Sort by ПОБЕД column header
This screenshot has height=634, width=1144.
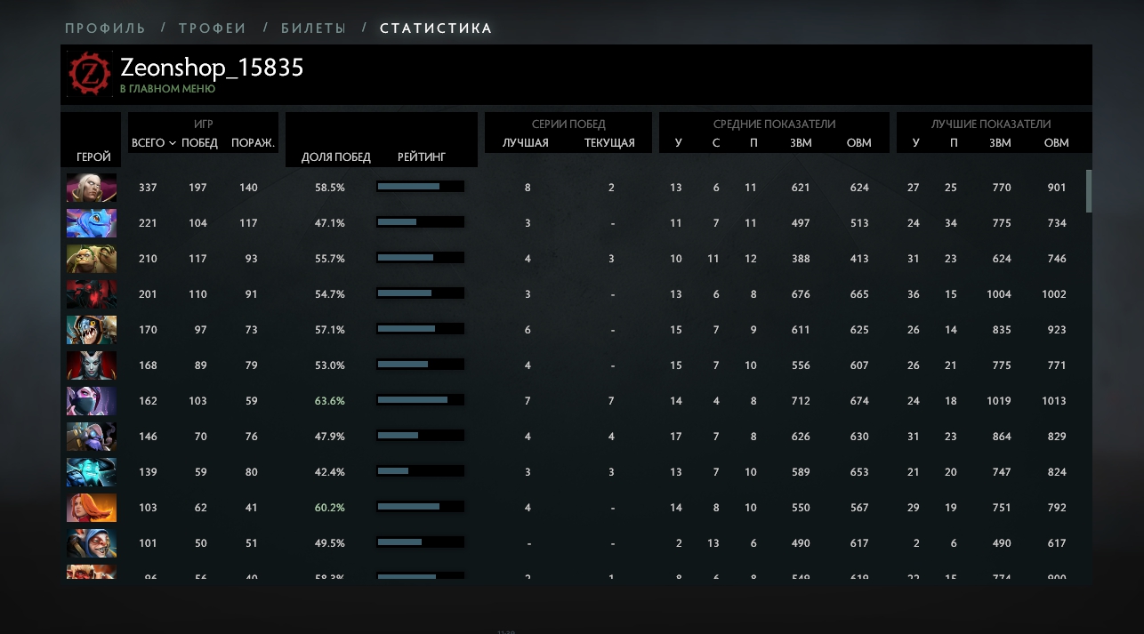[199, 143]
